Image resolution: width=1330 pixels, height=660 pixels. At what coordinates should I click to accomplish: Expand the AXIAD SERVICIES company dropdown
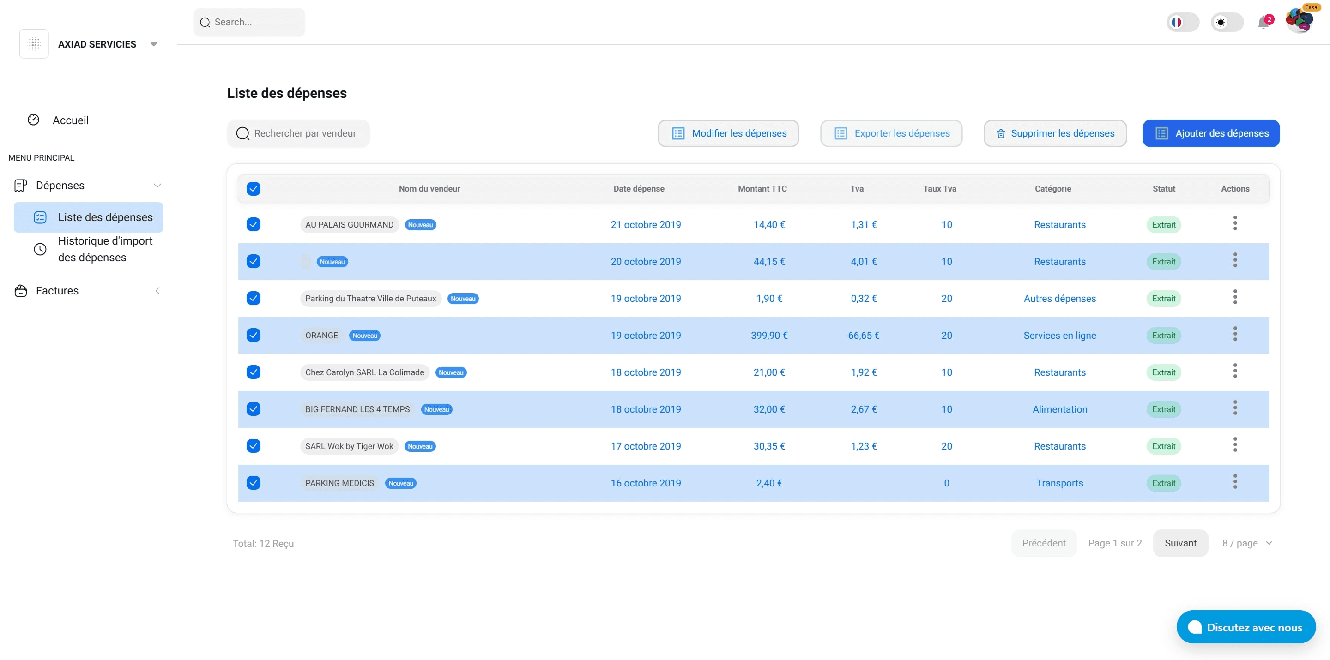click(153, 44)
